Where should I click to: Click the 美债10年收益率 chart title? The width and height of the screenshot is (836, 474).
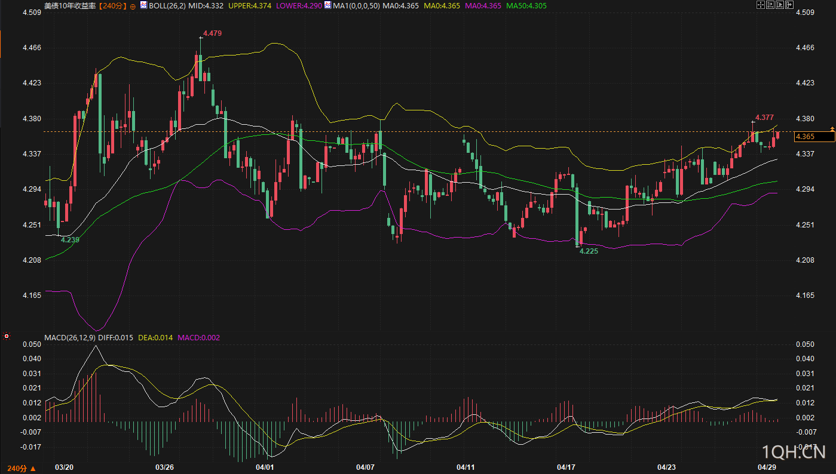pyautogui.click(x=70, y=5)
